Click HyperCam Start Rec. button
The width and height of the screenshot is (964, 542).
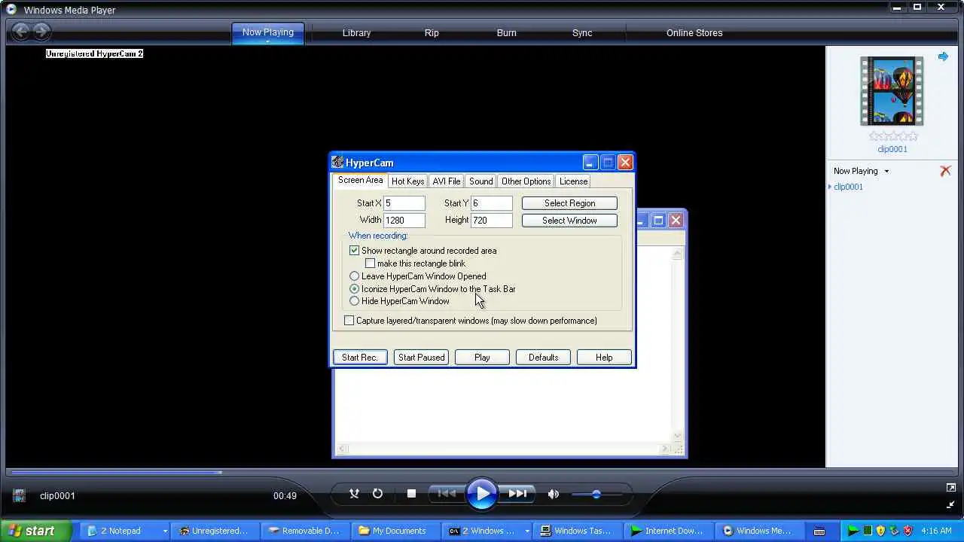(x=360, y=358)
